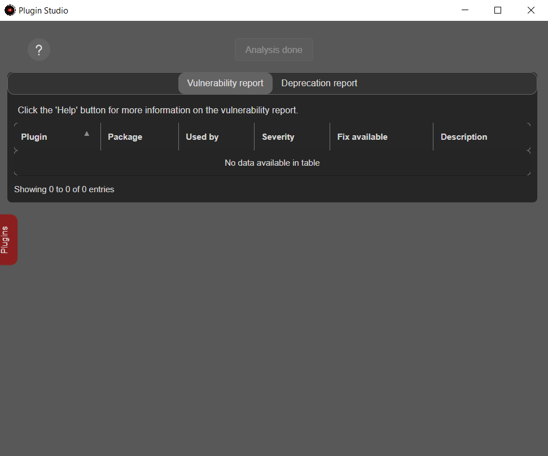548x456 pixels.
Task: Click 'Showing 0 to 0 of 0 entries'
Action: pos(64,189)
